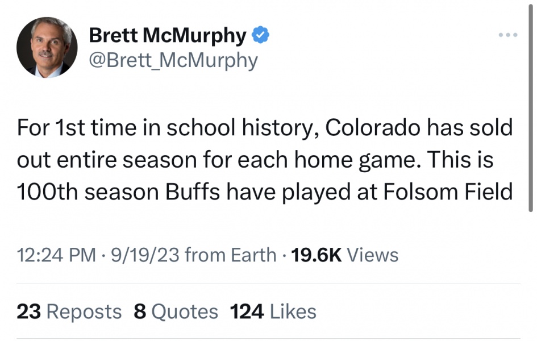The width and height of the screenshot is (537, 341).
Task: Open the 8 Quotes list
Action: click(x=176, y=311)
